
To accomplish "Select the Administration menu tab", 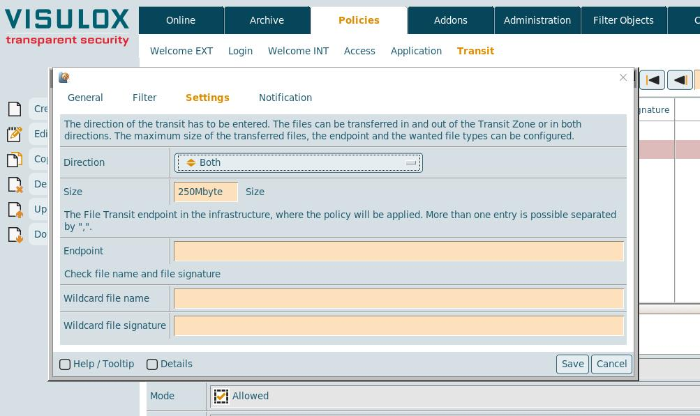I will pyautogui.click(x=537, y=20).
